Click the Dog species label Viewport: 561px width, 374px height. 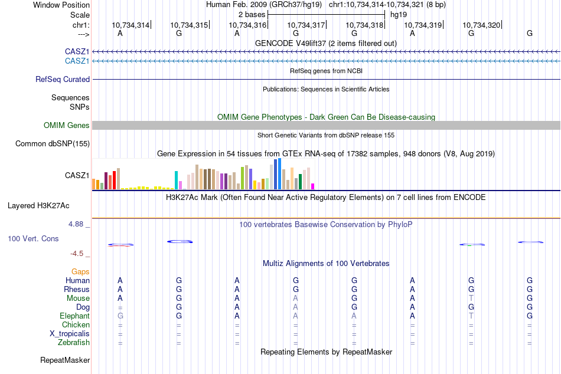pyautogui.click(x=83, y=307)
